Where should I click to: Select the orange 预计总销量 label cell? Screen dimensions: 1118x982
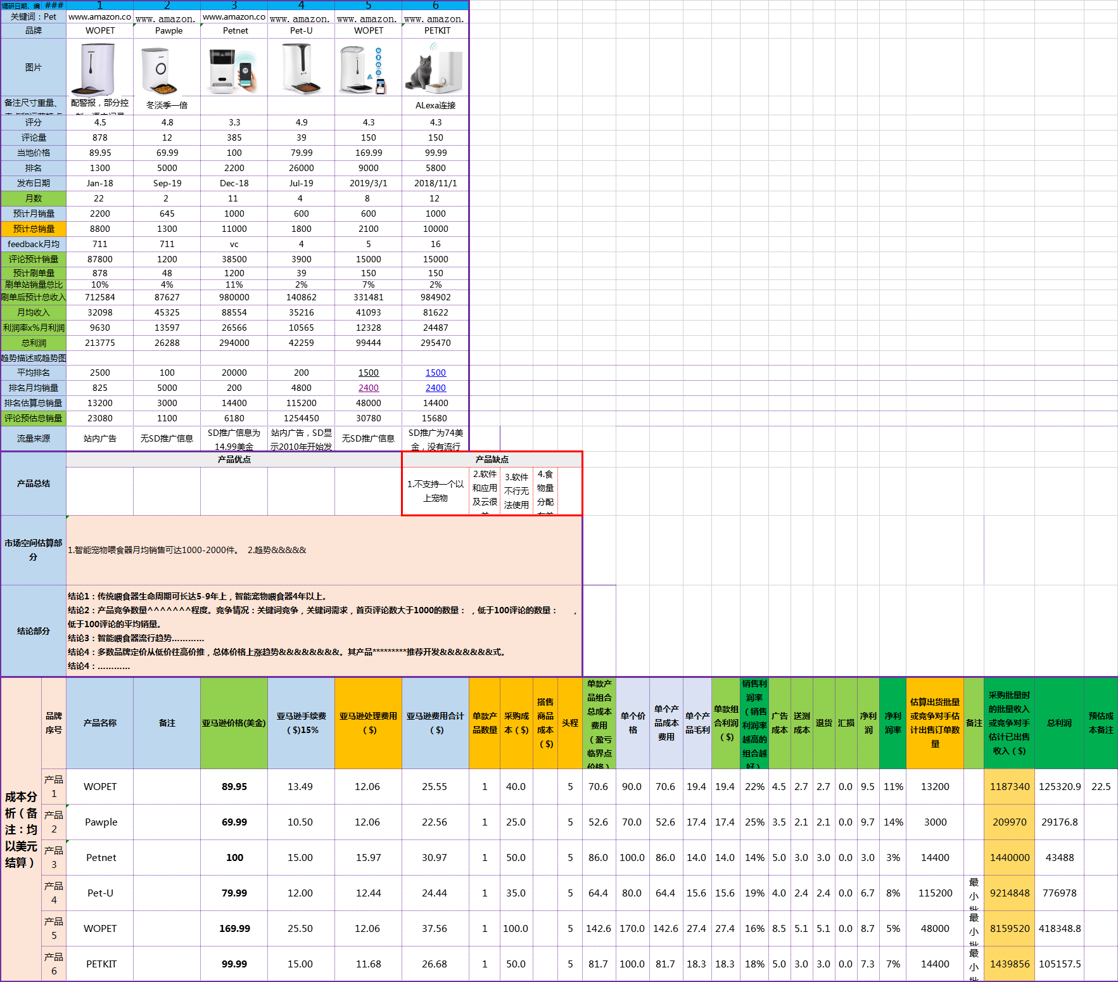[33, 229]
